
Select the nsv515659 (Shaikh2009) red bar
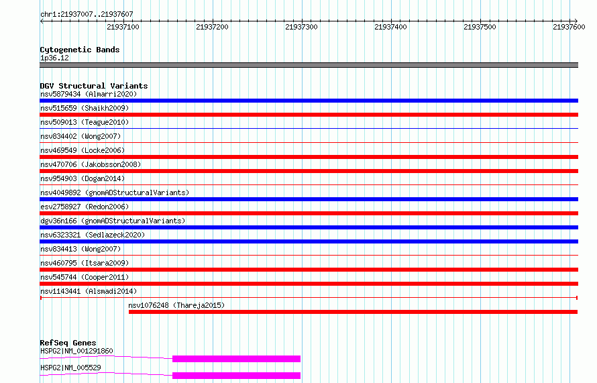(x=309, y=115)
